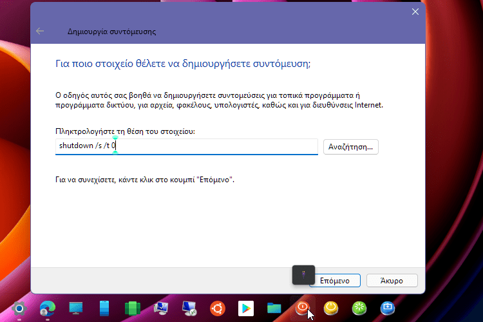Open the remote connection computer icon in taskbar
The height and width of the screenshot is (322, 483).
click(189, 308)
